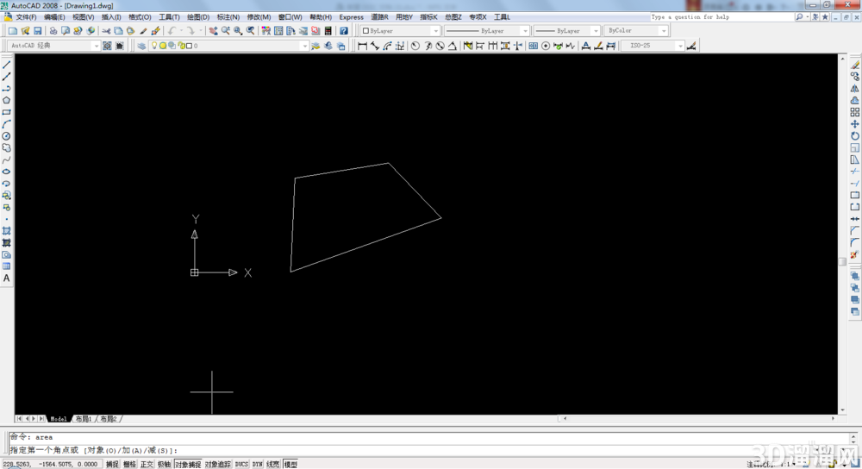
Task: Toggle 对象追踪 object tracking in status bar
Action: tap(218, 465)
